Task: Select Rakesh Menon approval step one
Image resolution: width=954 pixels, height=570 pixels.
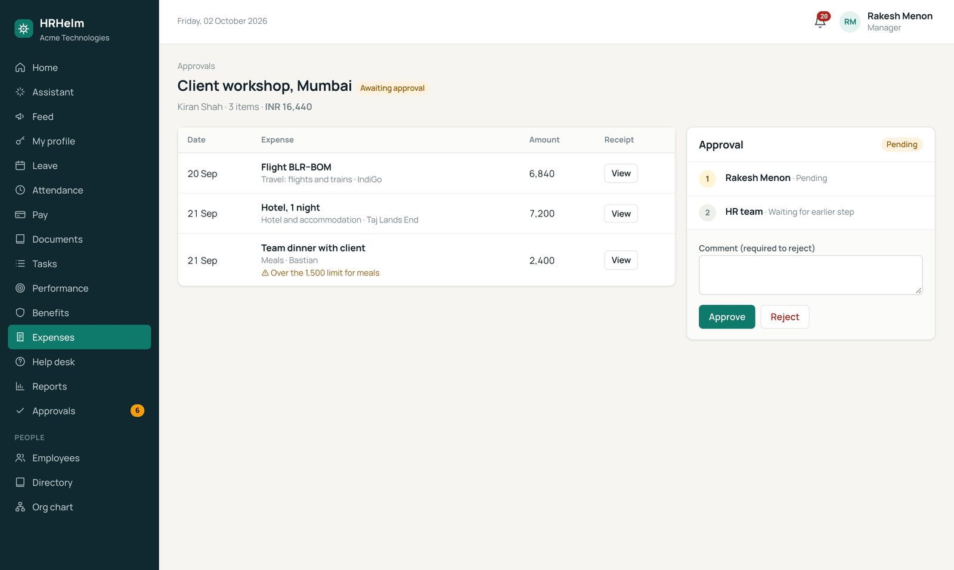Action: tap(810, 178)
